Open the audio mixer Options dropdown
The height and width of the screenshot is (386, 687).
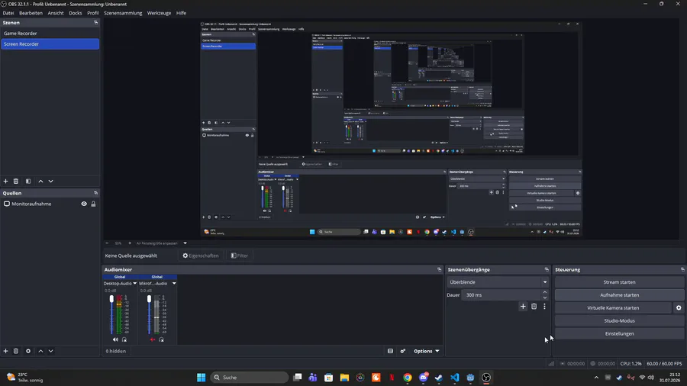point(426,351)
